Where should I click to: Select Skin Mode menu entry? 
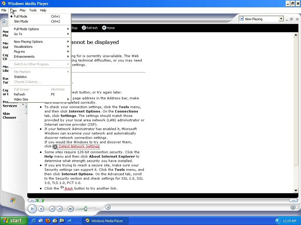tap(40, 21)
